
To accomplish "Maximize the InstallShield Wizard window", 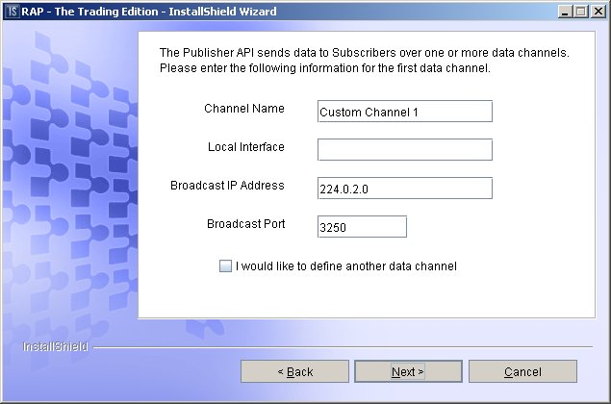I will pyautogui.click(x=580, y=12).
